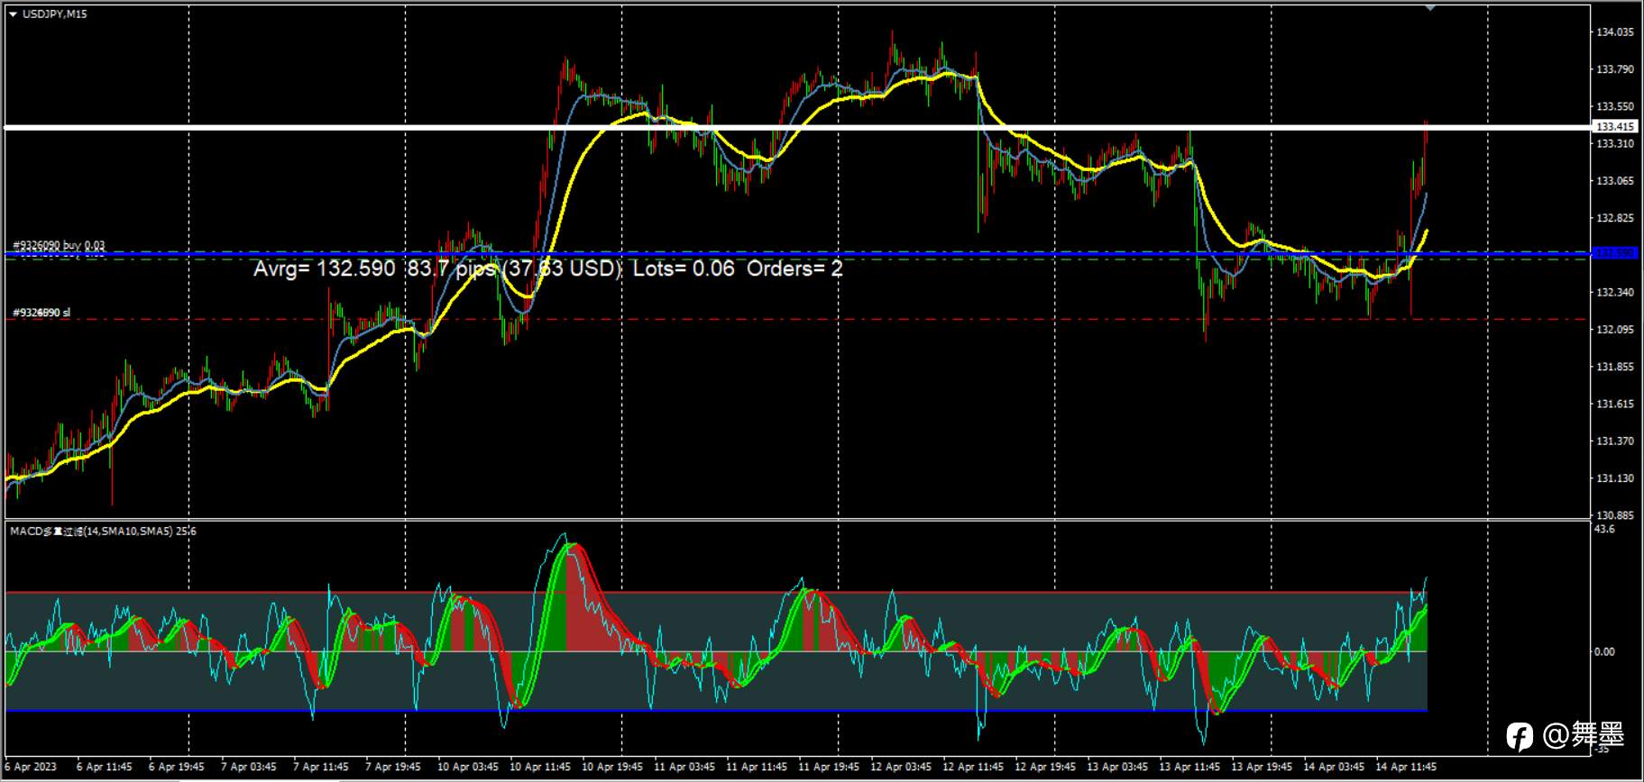
Task: Click the 134.035 price scale label
Action: [1615, 32]
